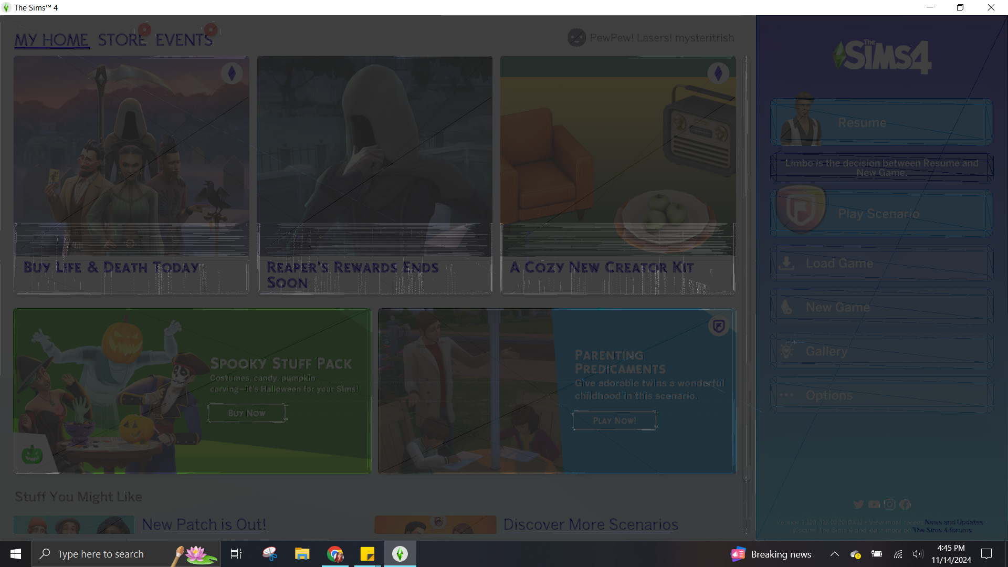
Task: Click the username mysteritrish
Action: coord(705,38)
